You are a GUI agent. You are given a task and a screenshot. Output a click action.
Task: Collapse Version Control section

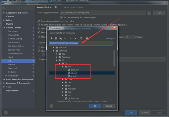pyautogui.click(x=4, y=28)
